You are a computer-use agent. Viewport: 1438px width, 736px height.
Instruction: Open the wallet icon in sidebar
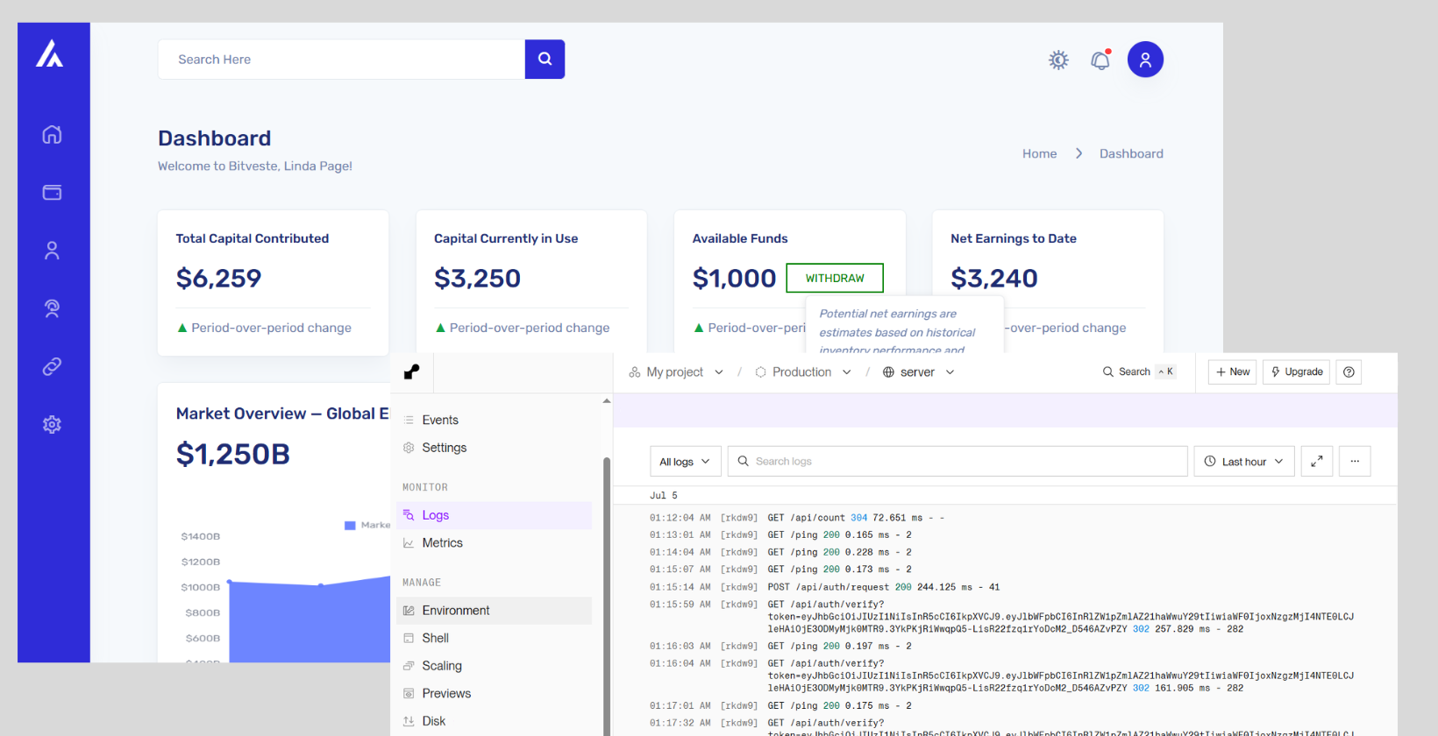pyautogui.click(x=53, y=193)
